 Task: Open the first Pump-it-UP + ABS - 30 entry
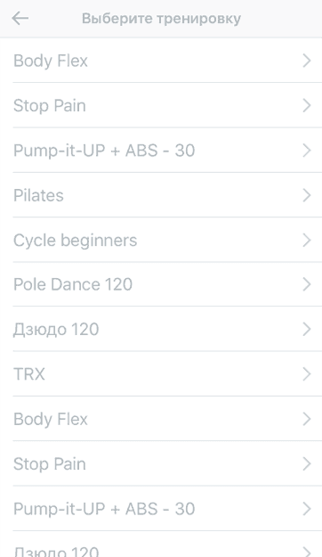(x=161, y=151)
